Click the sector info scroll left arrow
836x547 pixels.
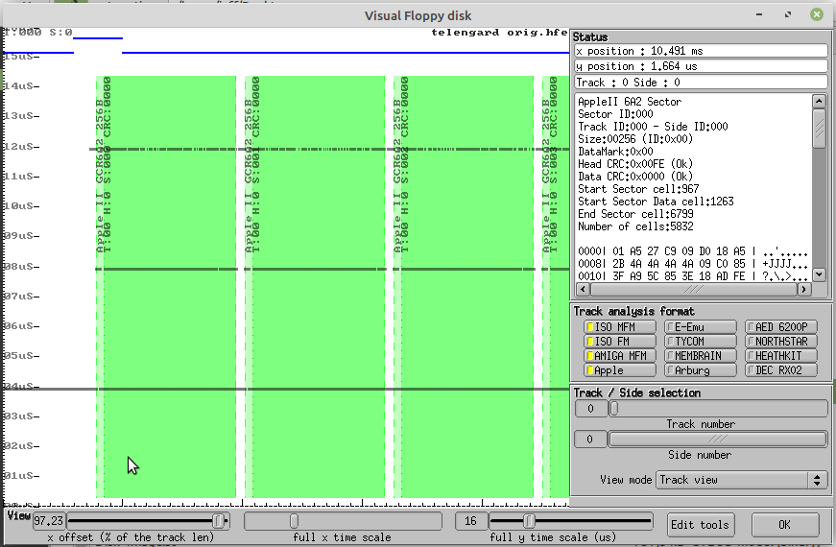tap(583, 289)
